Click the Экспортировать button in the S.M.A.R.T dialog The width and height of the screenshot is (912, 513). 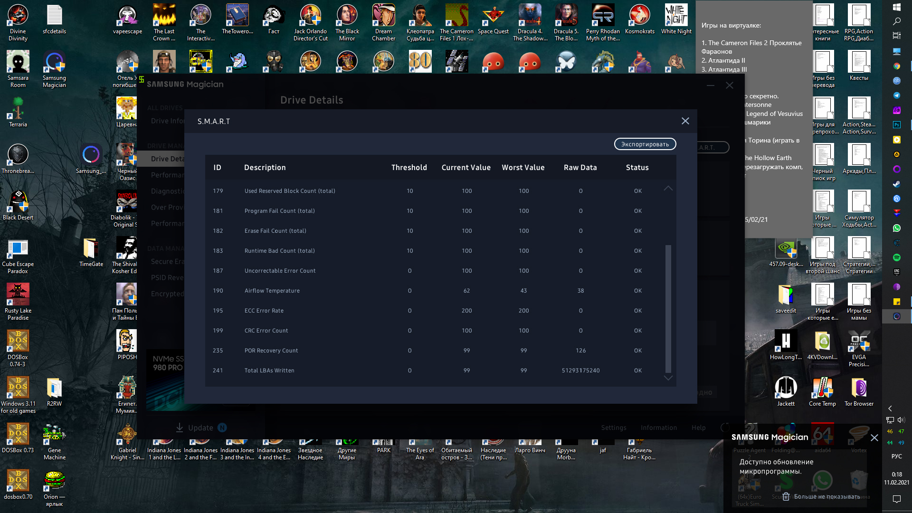(645, 144)
